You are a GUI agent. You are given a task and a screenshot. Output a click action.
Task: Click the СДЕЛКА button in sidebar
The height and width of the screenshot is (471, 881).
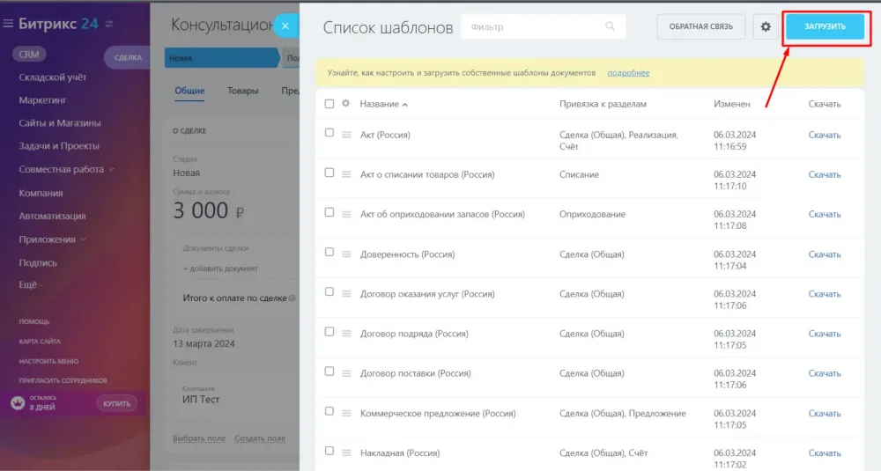point(128,57)
